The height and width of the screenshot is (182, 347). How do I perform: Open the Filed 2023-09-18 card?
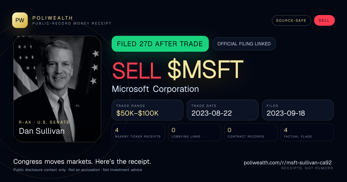point(298,110)
